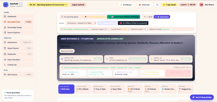
Task: Click the Operating_Systems_Ch7_Deadlocks article card
Action: pyautogui.click(x=81, y=59)
